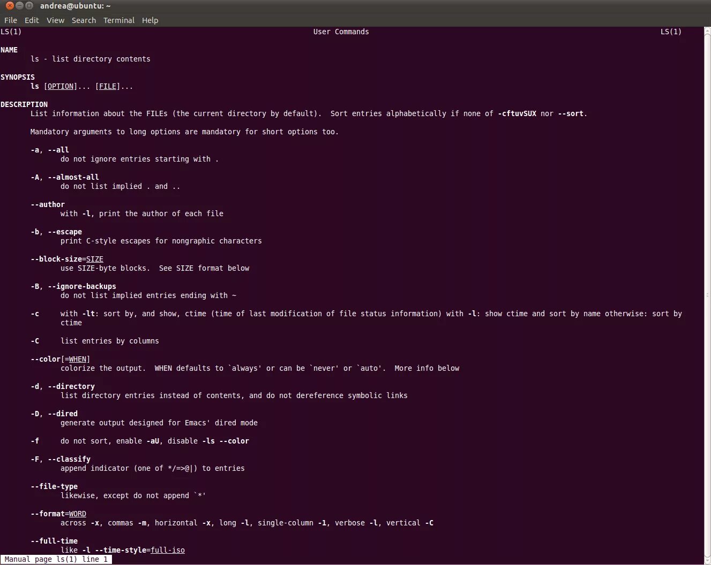
Task: Click the NAME section heading
Action: [x=9, y=50]
